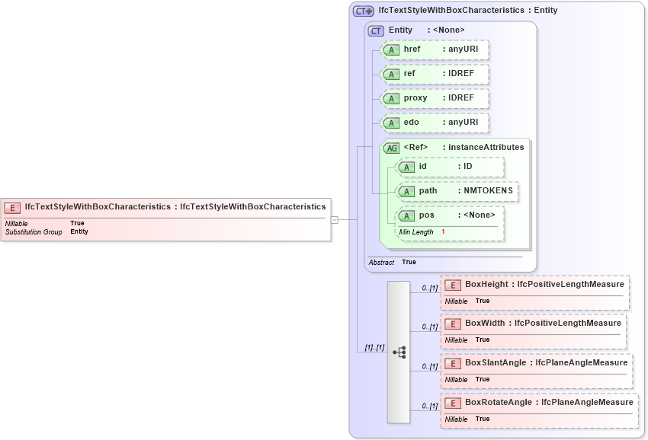Click the A icon next to edo

[x=391, y=123]
